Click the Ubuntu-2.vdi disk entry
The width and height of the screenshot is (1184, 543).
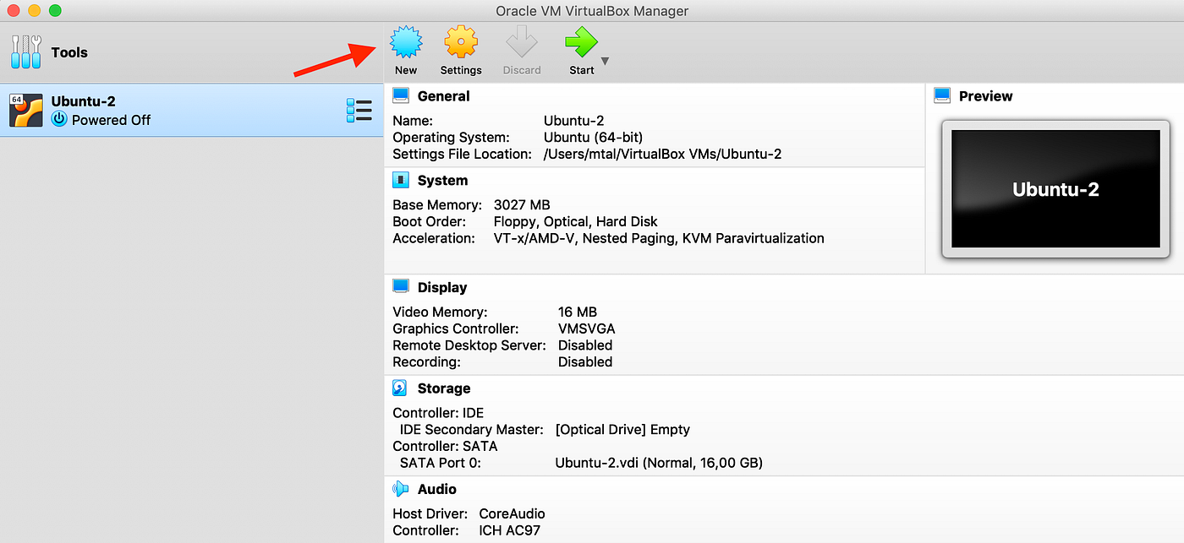click(x=658, y=462)
